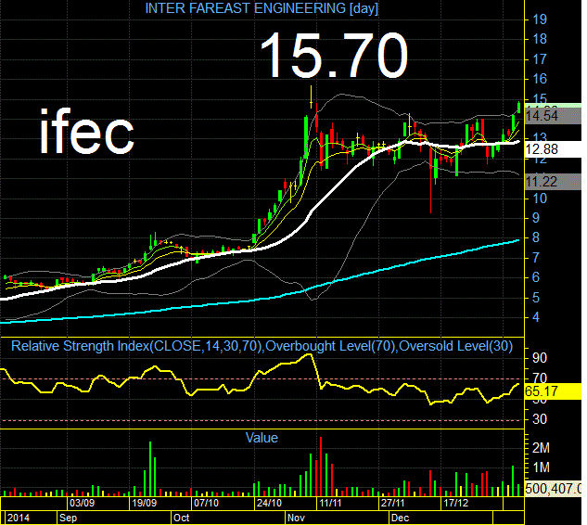Click the 90 RSI axis label
Screen dimensions: 587x525
click(x=540, y=358)
